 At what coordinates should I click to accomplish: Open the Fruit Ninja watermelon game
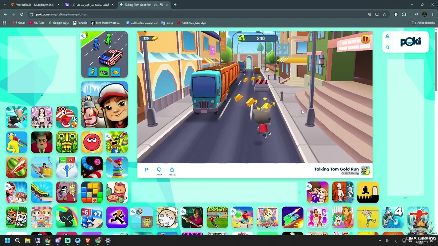(x=16, y=167)
